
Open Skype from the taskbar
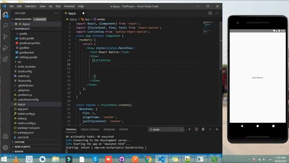(95, 159)
